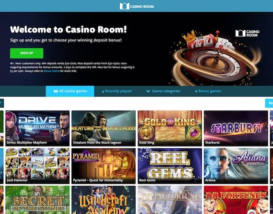Viewport: 273px width, 214px height.
Task: Expand the Game categories menu
Action: coord(163,91)
